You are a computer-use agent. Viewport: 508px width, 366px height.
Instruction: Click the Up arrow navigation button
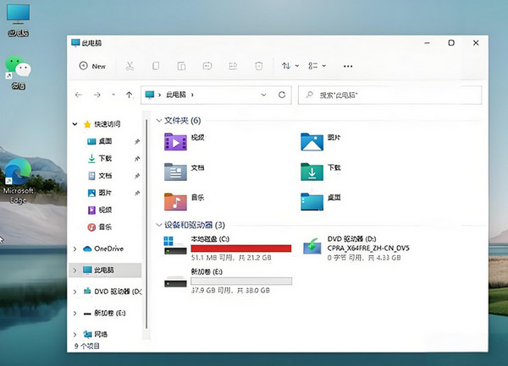point(129,96)
